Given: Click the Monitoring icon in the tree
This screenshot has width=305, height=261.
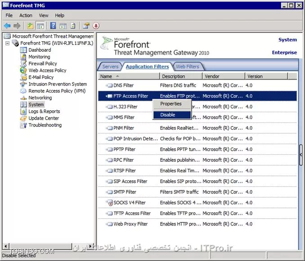Looking at the screenshot, I should point(23,57).
